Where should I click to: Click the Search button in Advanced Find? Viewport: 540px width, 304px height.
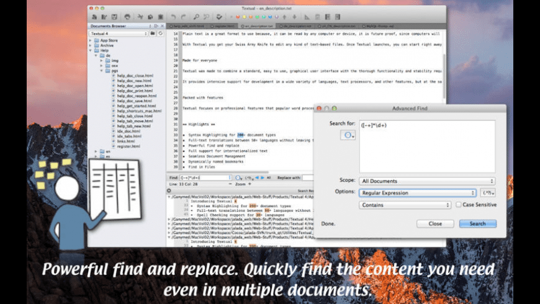pyautogui.click(x=478, y=224)
